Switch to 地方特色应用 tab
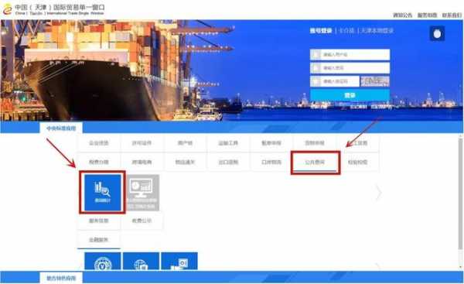Screen dimensions: 464x284 (61, 278)
